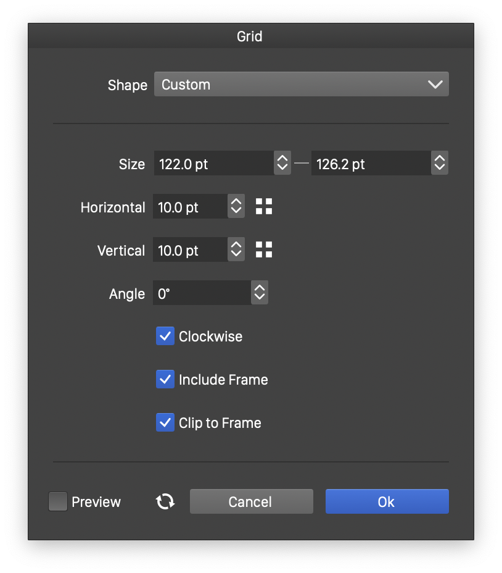Focus the Vertical 10.0 pt field
The height and width of the screenshot is (573, 502).
tap(190, 250)
